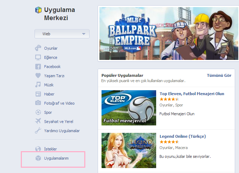The width and height of the screenshot is (239, 173).
Task: Click the Haber newspaper icon
Action: [38, 94]
